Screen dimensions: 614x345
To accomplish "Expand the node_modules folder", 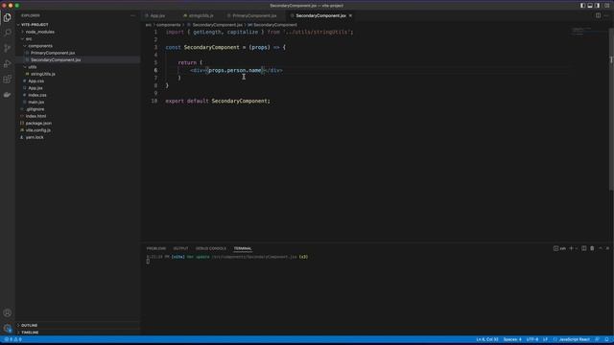I will click(39, 32).
